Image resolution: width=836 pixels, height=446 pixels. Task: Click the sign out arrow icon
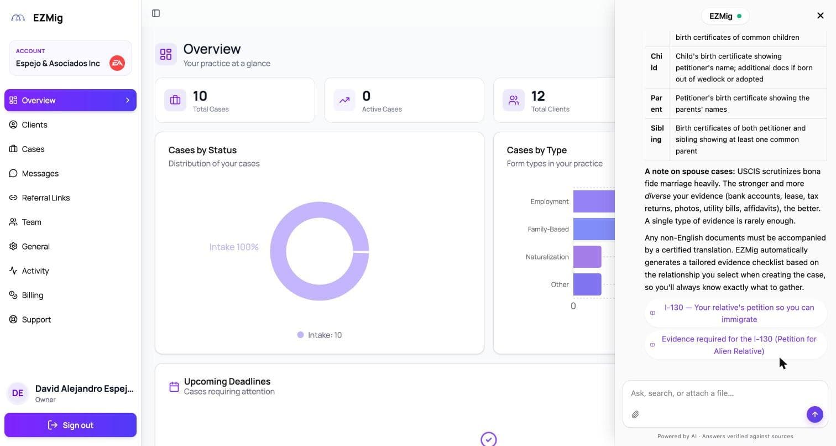point(53,425)
